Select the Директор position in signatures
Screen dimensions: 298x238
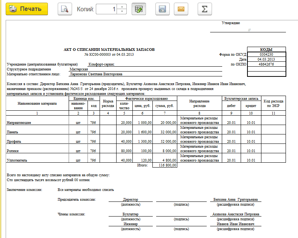[131, 200]
